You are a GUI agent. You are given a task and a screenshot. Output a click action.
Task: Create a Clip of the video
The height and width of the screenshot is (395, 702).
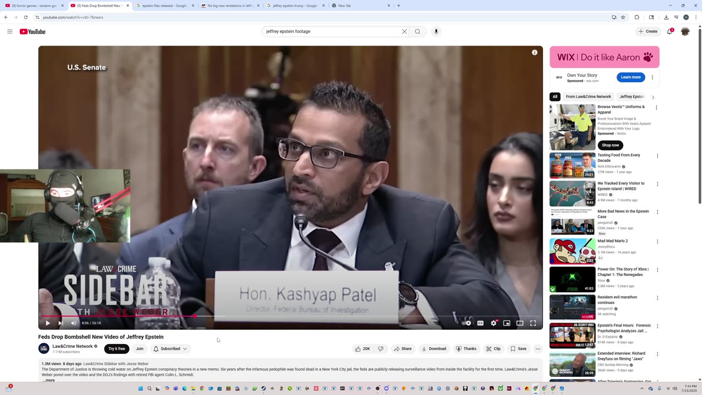coord(494,349)
